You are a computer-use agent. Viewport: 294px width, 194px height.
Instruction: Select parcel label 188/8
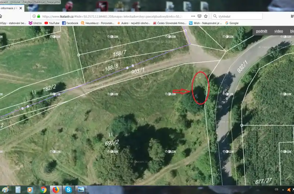coord(111,67)
